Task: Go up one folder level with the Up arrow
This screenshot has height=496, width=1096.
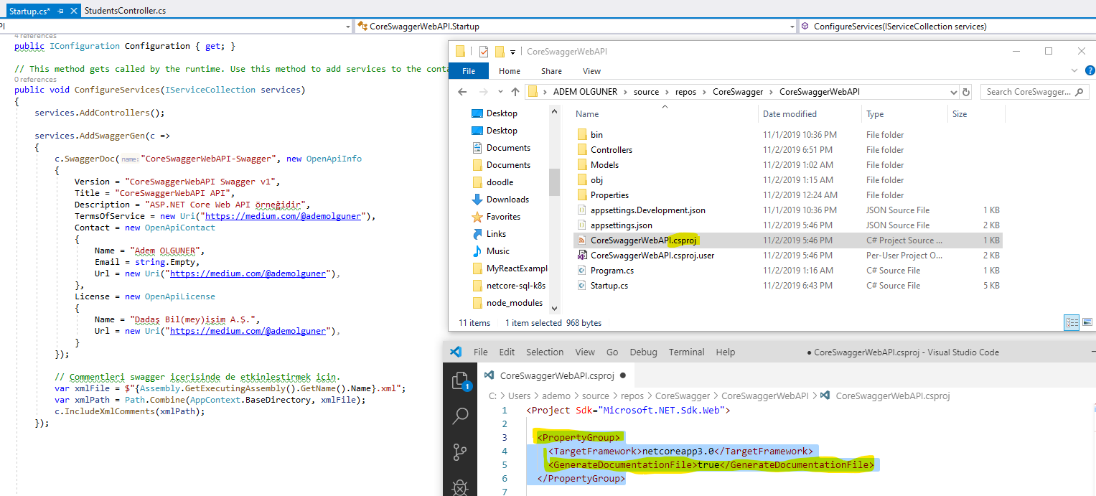Action: click(515, 92)
